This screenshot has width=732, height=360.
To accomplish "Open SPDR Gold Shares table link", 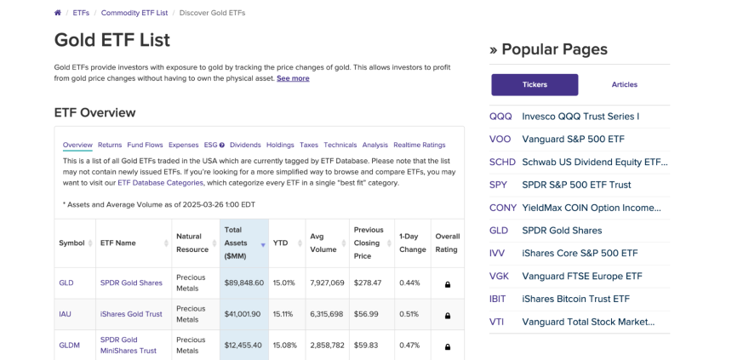I will click(131, 283).
